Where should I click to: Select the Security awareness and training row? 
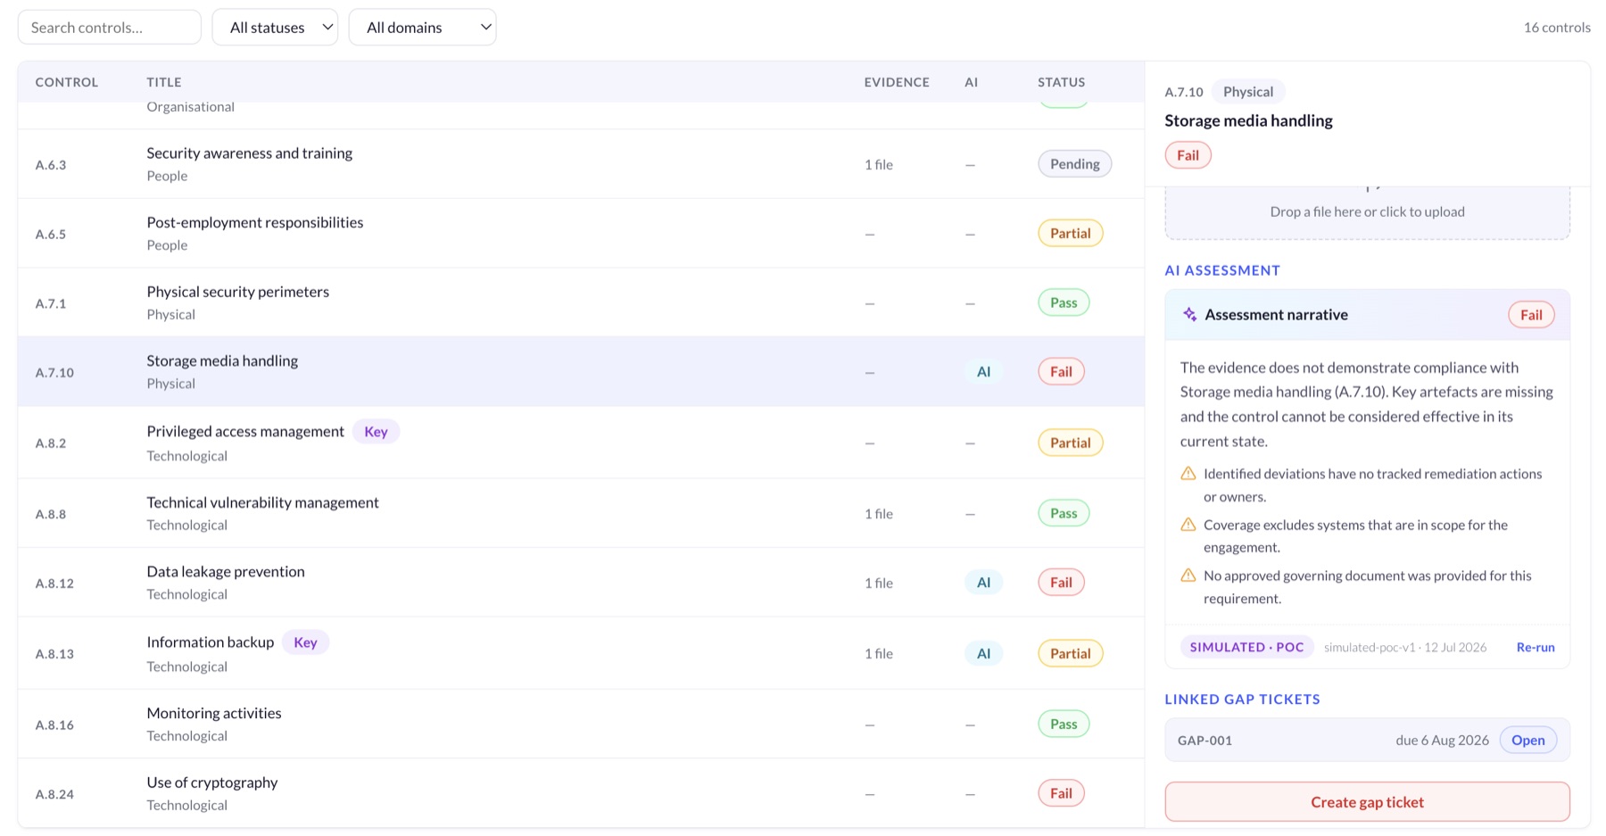click(581, 164)
